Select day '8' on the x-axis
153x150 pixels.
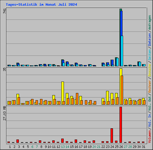click(41, 147)
